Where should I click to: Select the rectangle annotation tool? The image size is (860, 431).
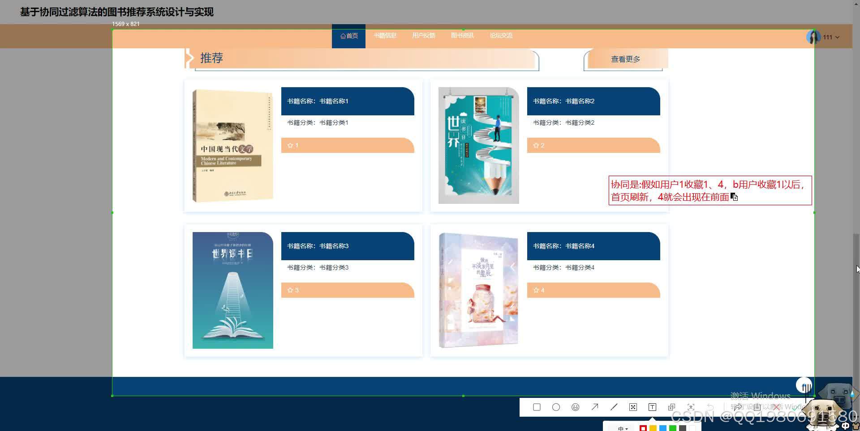[x=537, y=407]
